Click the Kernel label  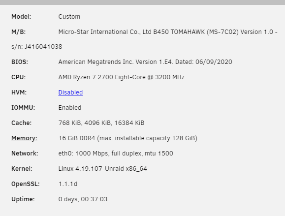click(22, 169)
